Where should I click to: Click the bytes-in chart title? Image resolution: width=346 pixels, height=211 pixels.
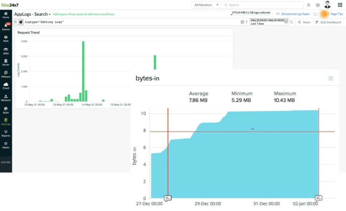(147, 78)
